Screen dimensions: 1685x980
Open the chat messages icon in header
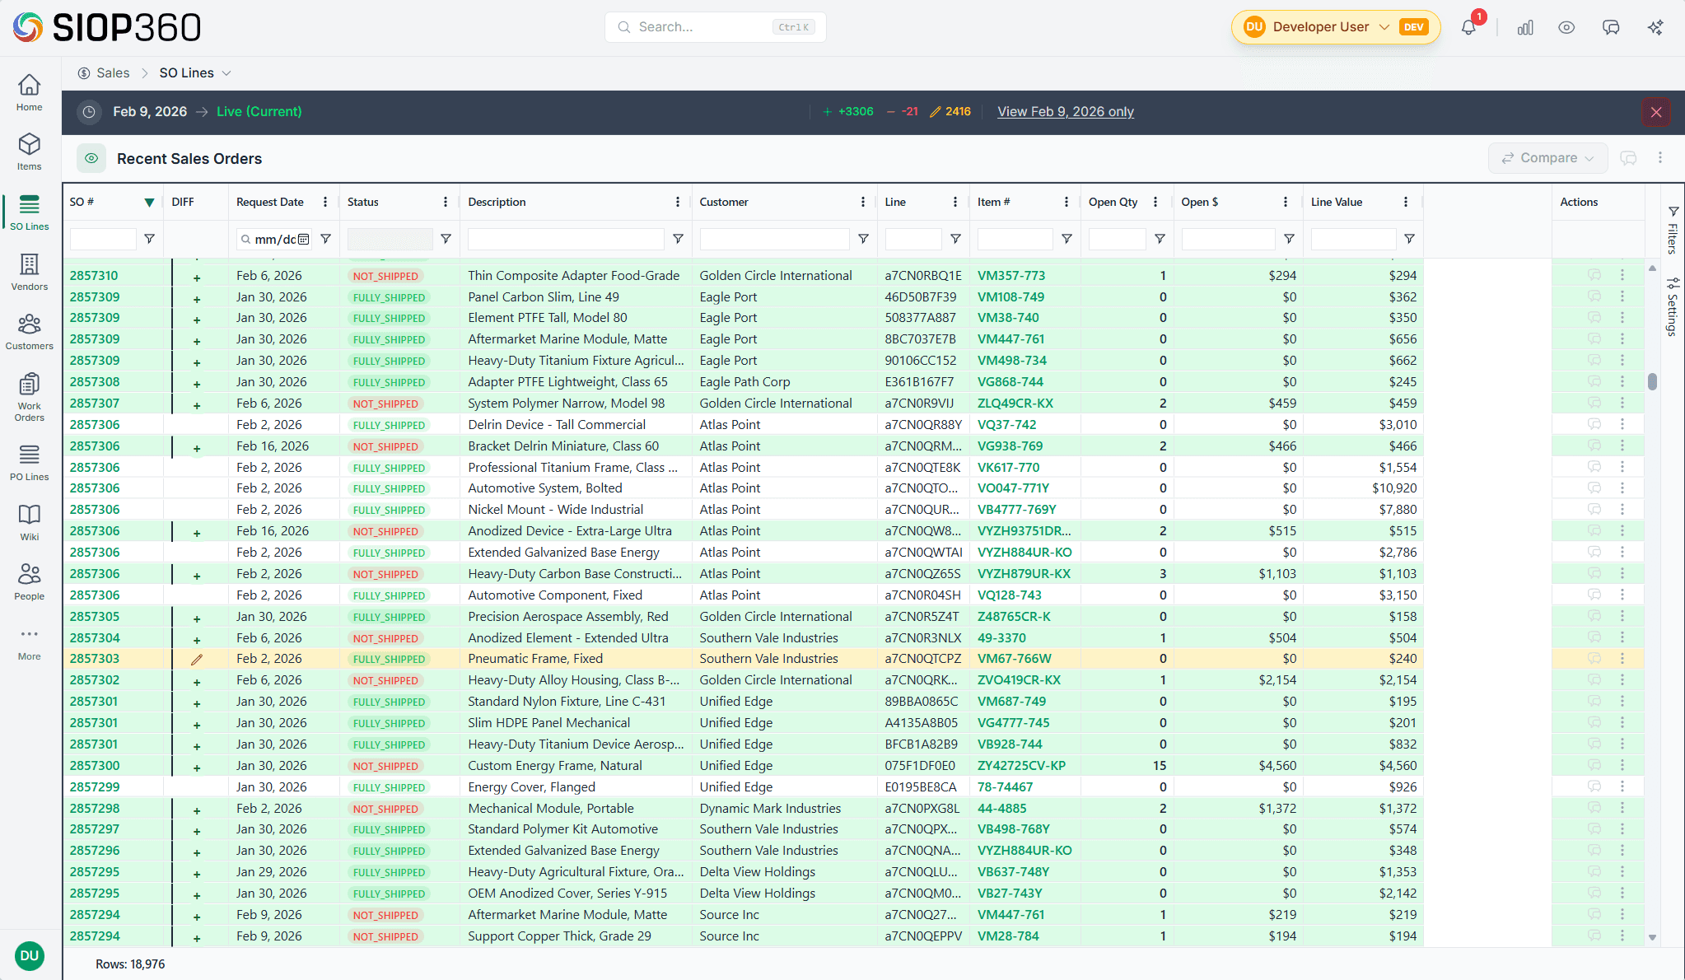pos(1611,27)
